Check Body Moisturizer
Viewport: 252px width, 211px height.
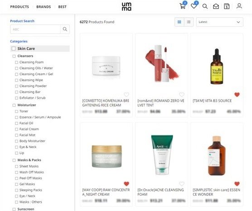click(16, 141)
